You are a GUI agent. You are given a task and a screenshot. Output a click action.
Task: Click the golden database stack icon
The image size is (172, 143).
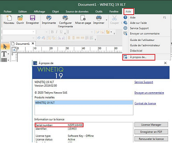tap(108, 32)
